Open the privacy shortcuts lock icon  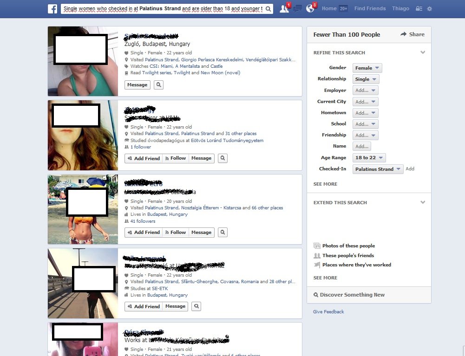tap(419, 9)
